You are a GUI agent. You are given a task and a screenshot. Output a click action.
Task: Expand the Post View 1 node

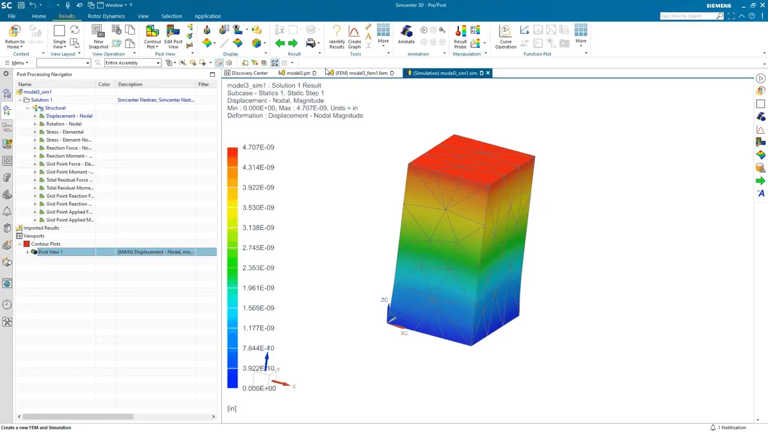(28, 252)
